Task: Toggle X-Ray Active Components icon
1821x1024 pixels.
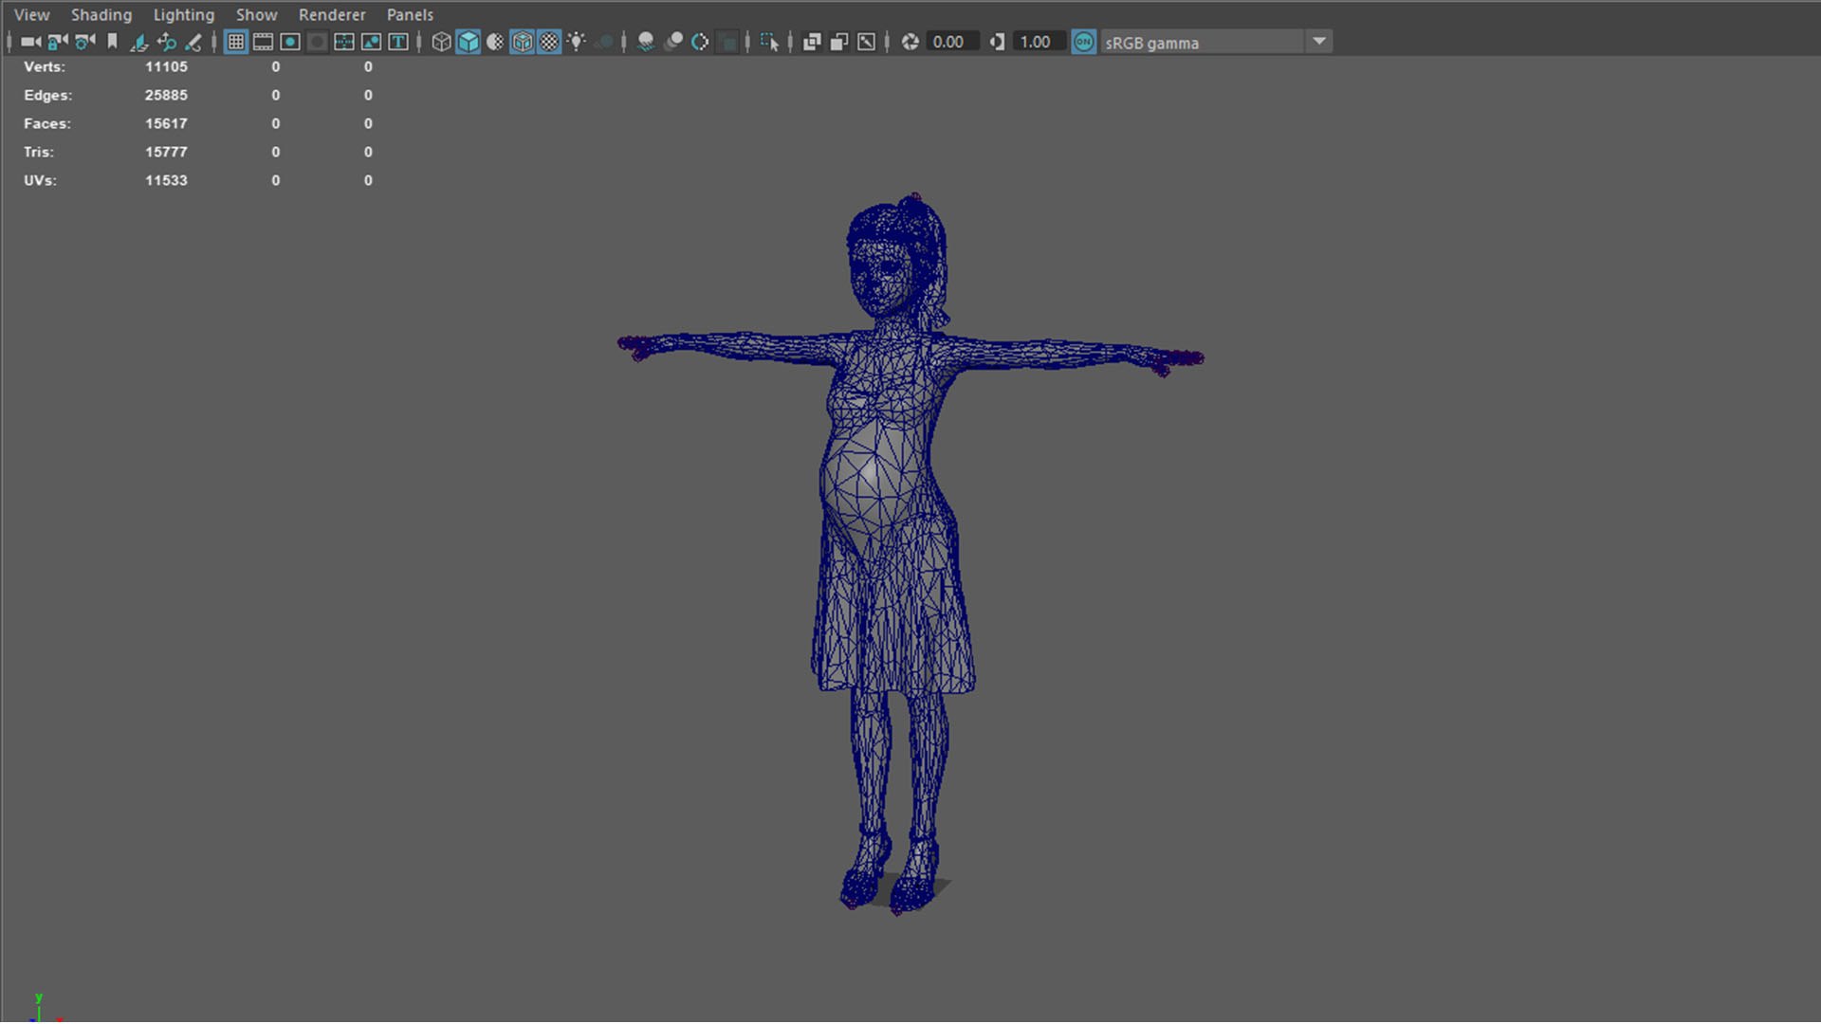Action: 839,42
